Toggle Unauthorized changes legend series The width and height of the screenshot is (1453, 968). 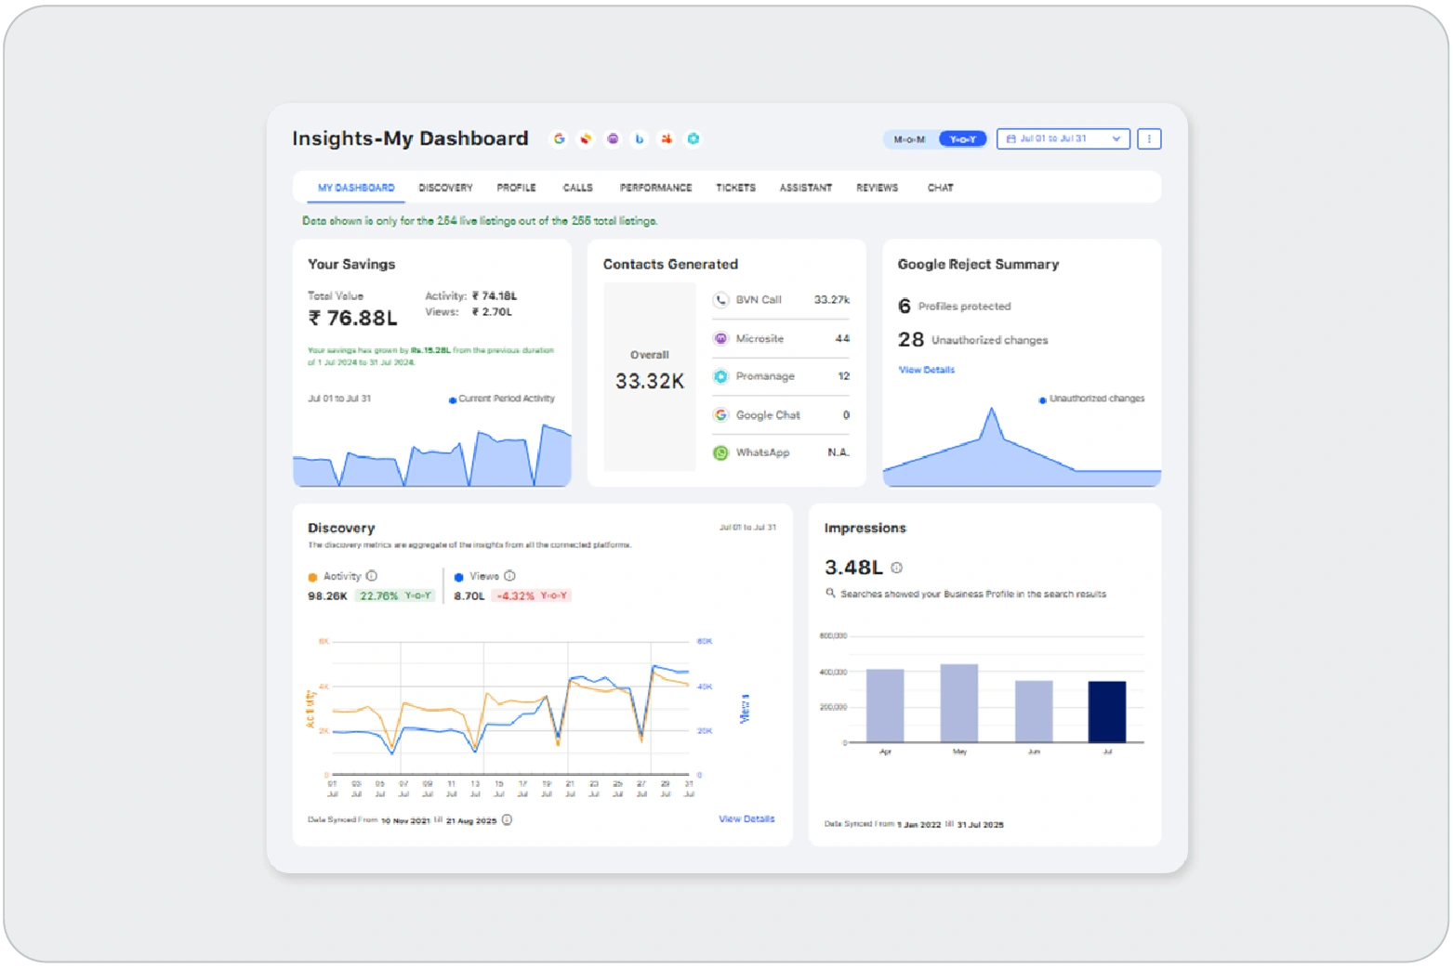click(1091, 399)
